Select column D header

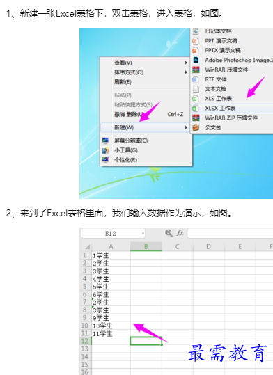click(209, 246)
